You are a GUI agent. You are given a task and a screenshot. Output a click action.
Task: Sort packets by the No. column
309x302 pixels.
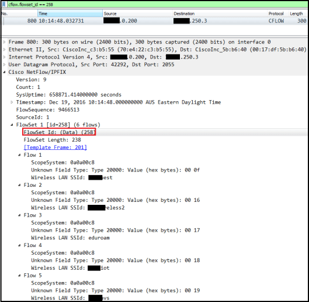click(19, 13)
